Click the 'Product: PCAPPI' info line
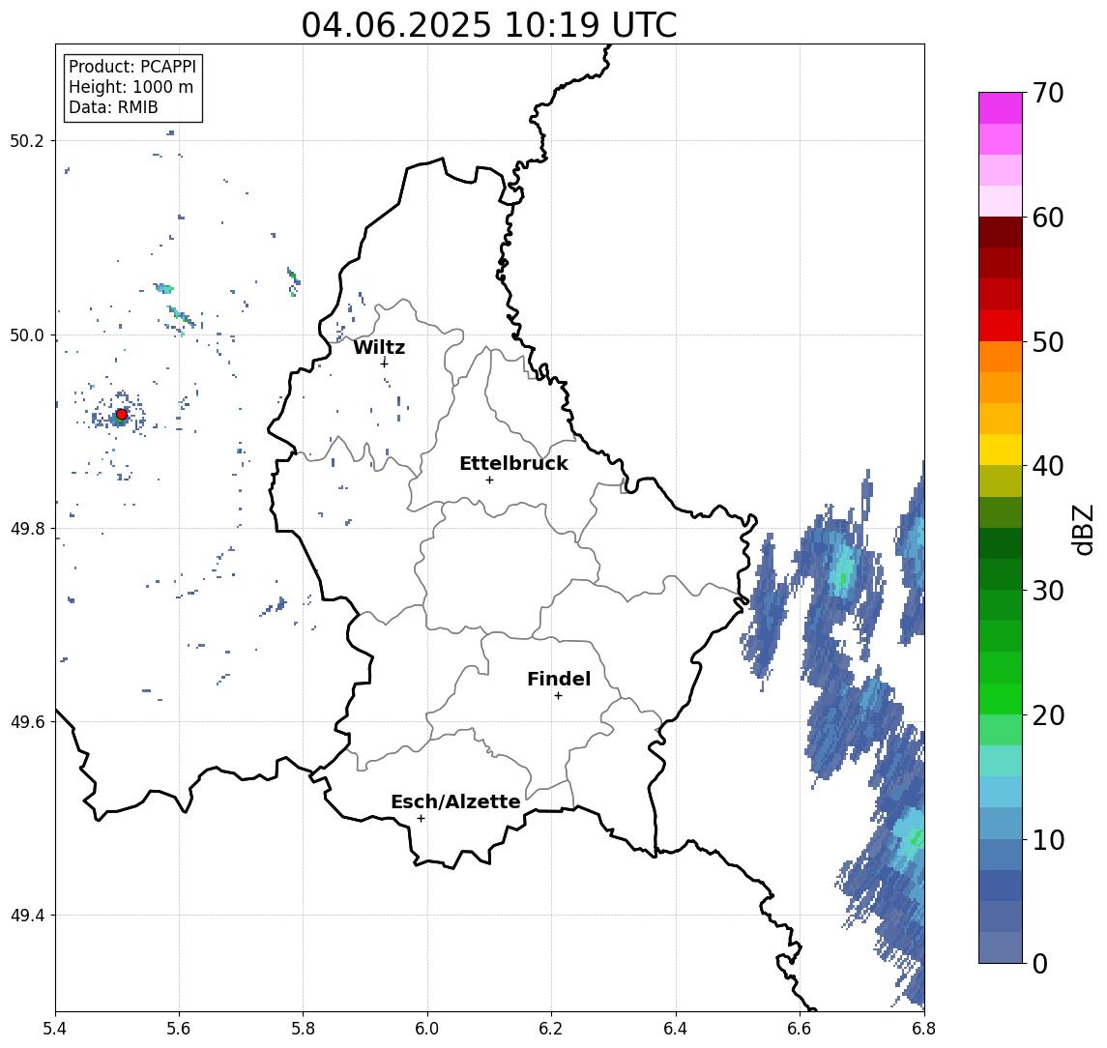The height and width of the screenshot is (1048, 1107). coord(132,67)
